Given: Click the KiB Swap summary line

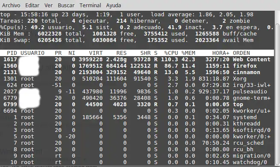Looking at the screenshot, I should [x=127, y=40].
